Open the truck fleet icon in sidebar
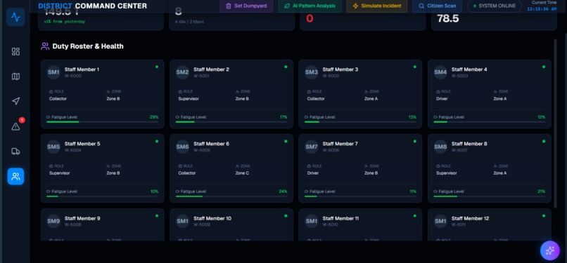 15,151
